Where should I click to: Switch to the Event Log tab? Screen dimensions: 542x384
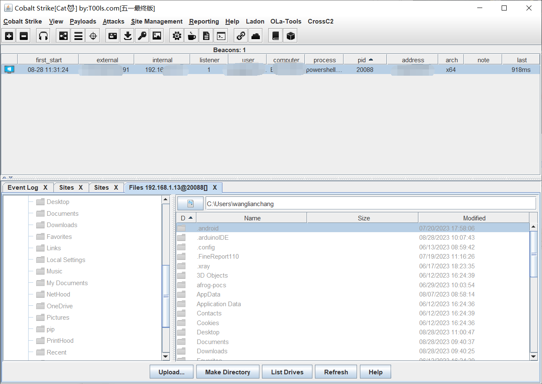pyautogui.click(x=23, y=188)
